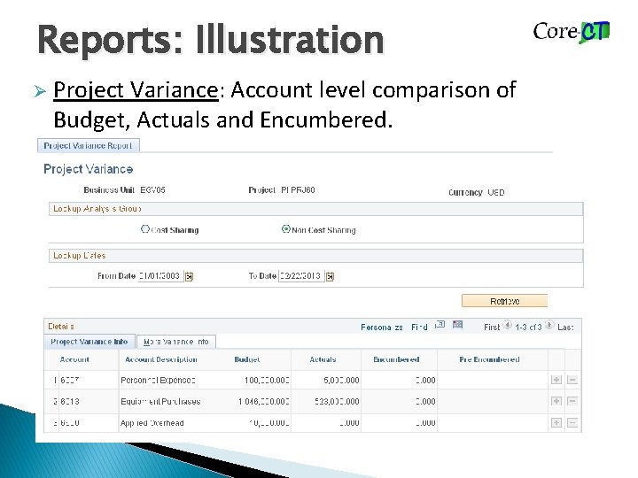
Task: Jump to First rows link
Action: (x=492, y=328)
